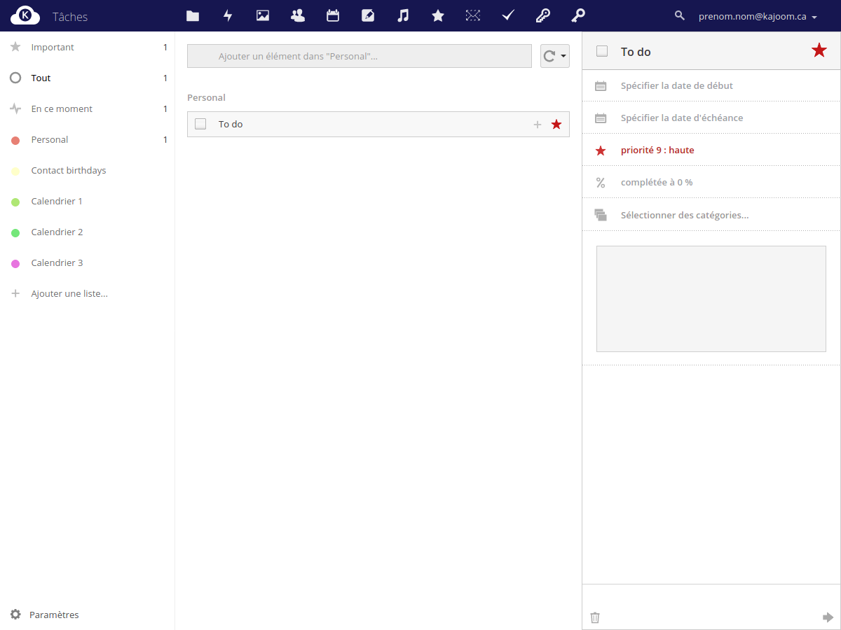
Task: Open the prenom.nom@kajoom.ca user menu
Action: (758, 16)
